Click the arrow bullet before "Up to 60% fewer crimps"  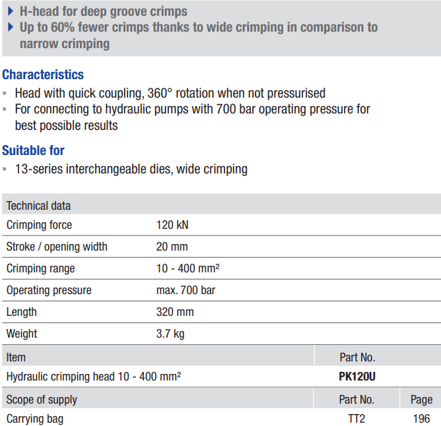11,27
